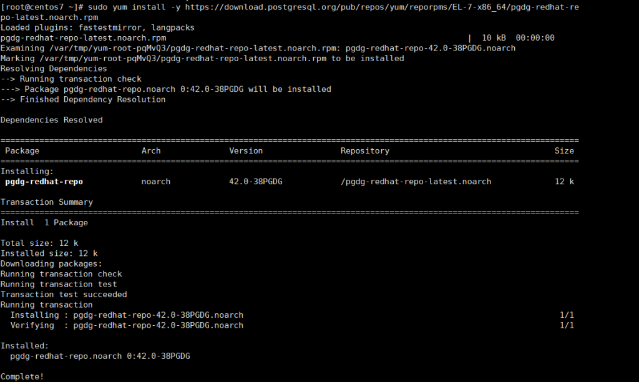
Task: Select the 'Installed:' result label
Action: coord(24,346)
